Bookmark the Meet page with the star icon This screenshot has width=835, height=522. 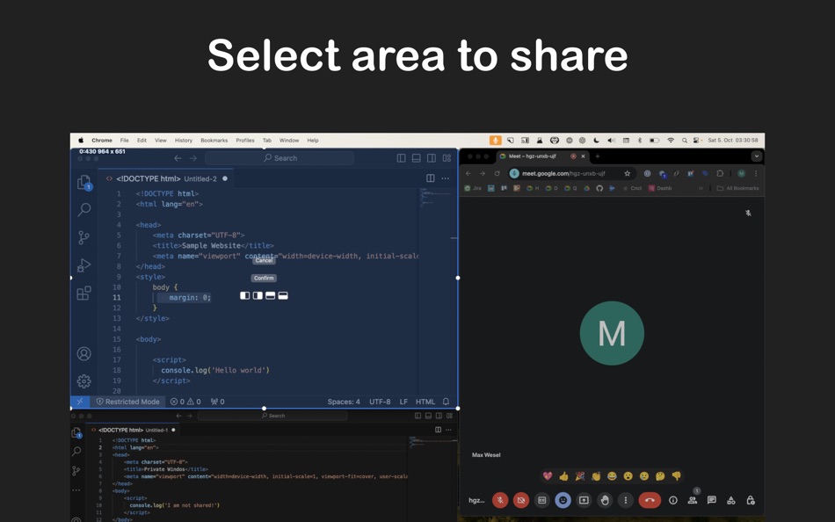pos(628,174)
